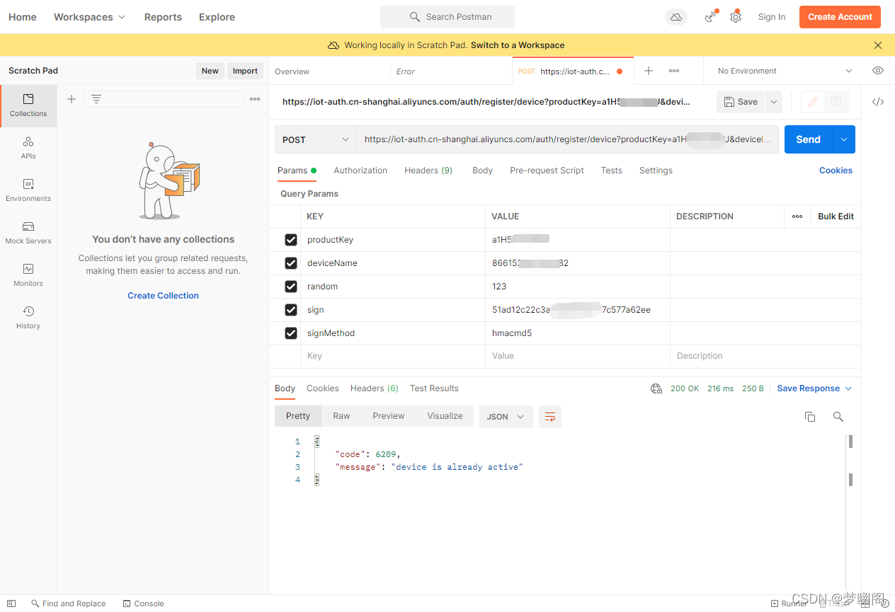Open params table column options ellipsis

click(797, 216)
